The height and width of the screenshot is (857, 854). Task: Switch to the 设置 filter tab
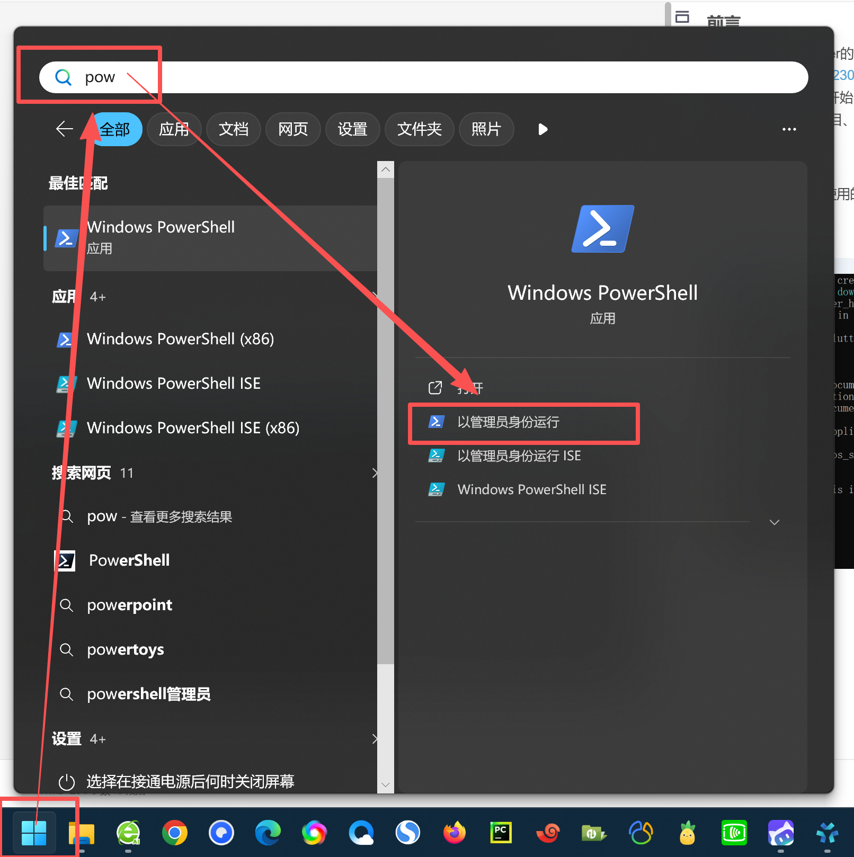[352, 129]
